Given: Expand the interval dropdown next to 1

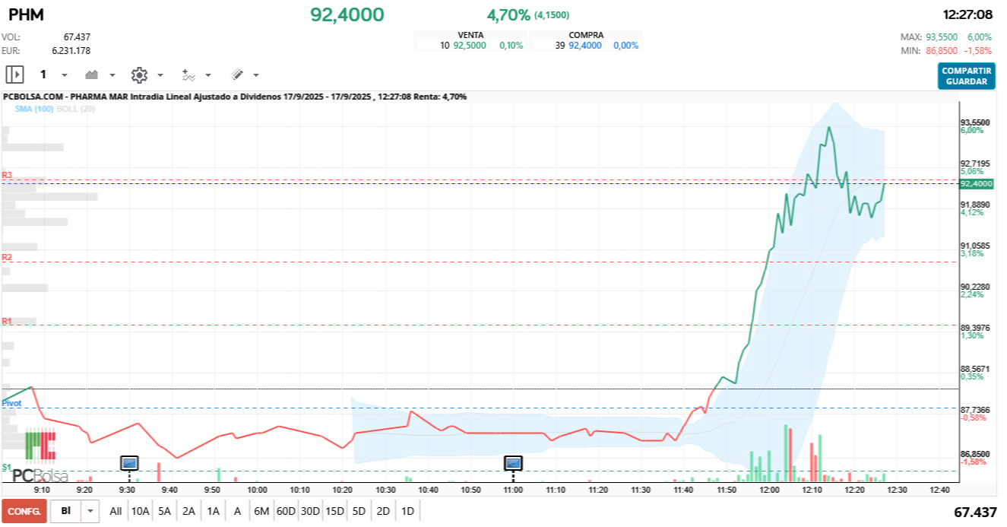Looking at the screenshot, I should pos(65,75).
